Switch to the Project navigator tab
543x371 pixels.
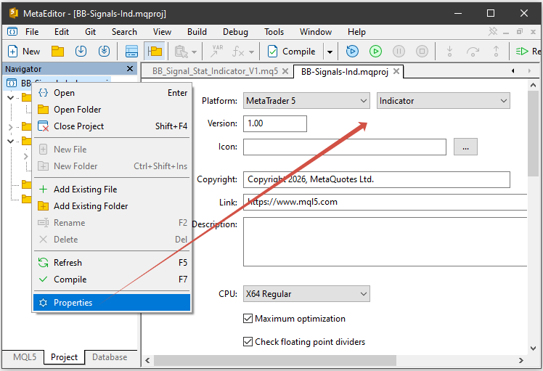tap(64, 357)
